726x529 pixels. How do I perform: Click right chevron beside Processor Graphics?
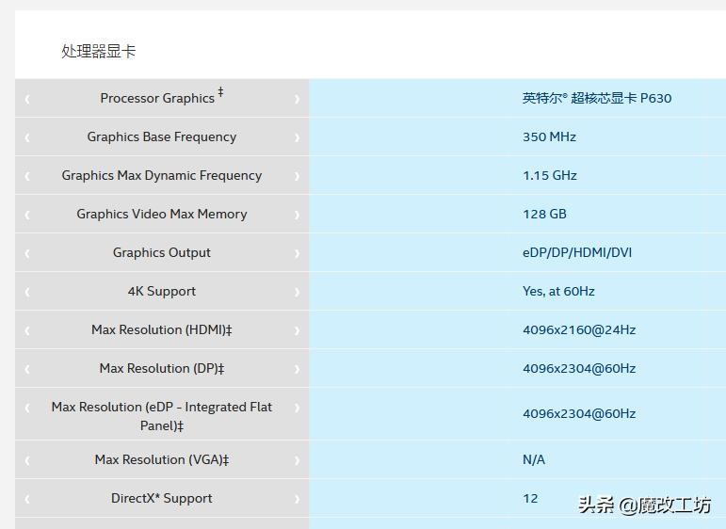[x=297, y=99]
